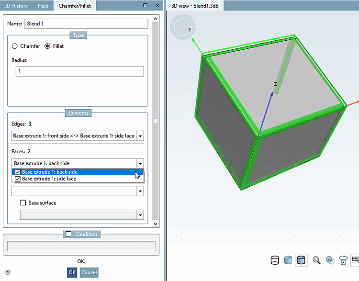Click the scrollbar up arrow
This screenshot has width=359, height=281.
(156, 19)
